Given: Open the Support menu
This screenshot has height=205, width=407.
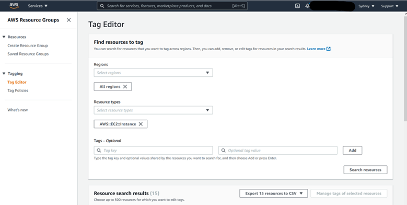Looking at the screenshot, I should [x=390, y=6].
